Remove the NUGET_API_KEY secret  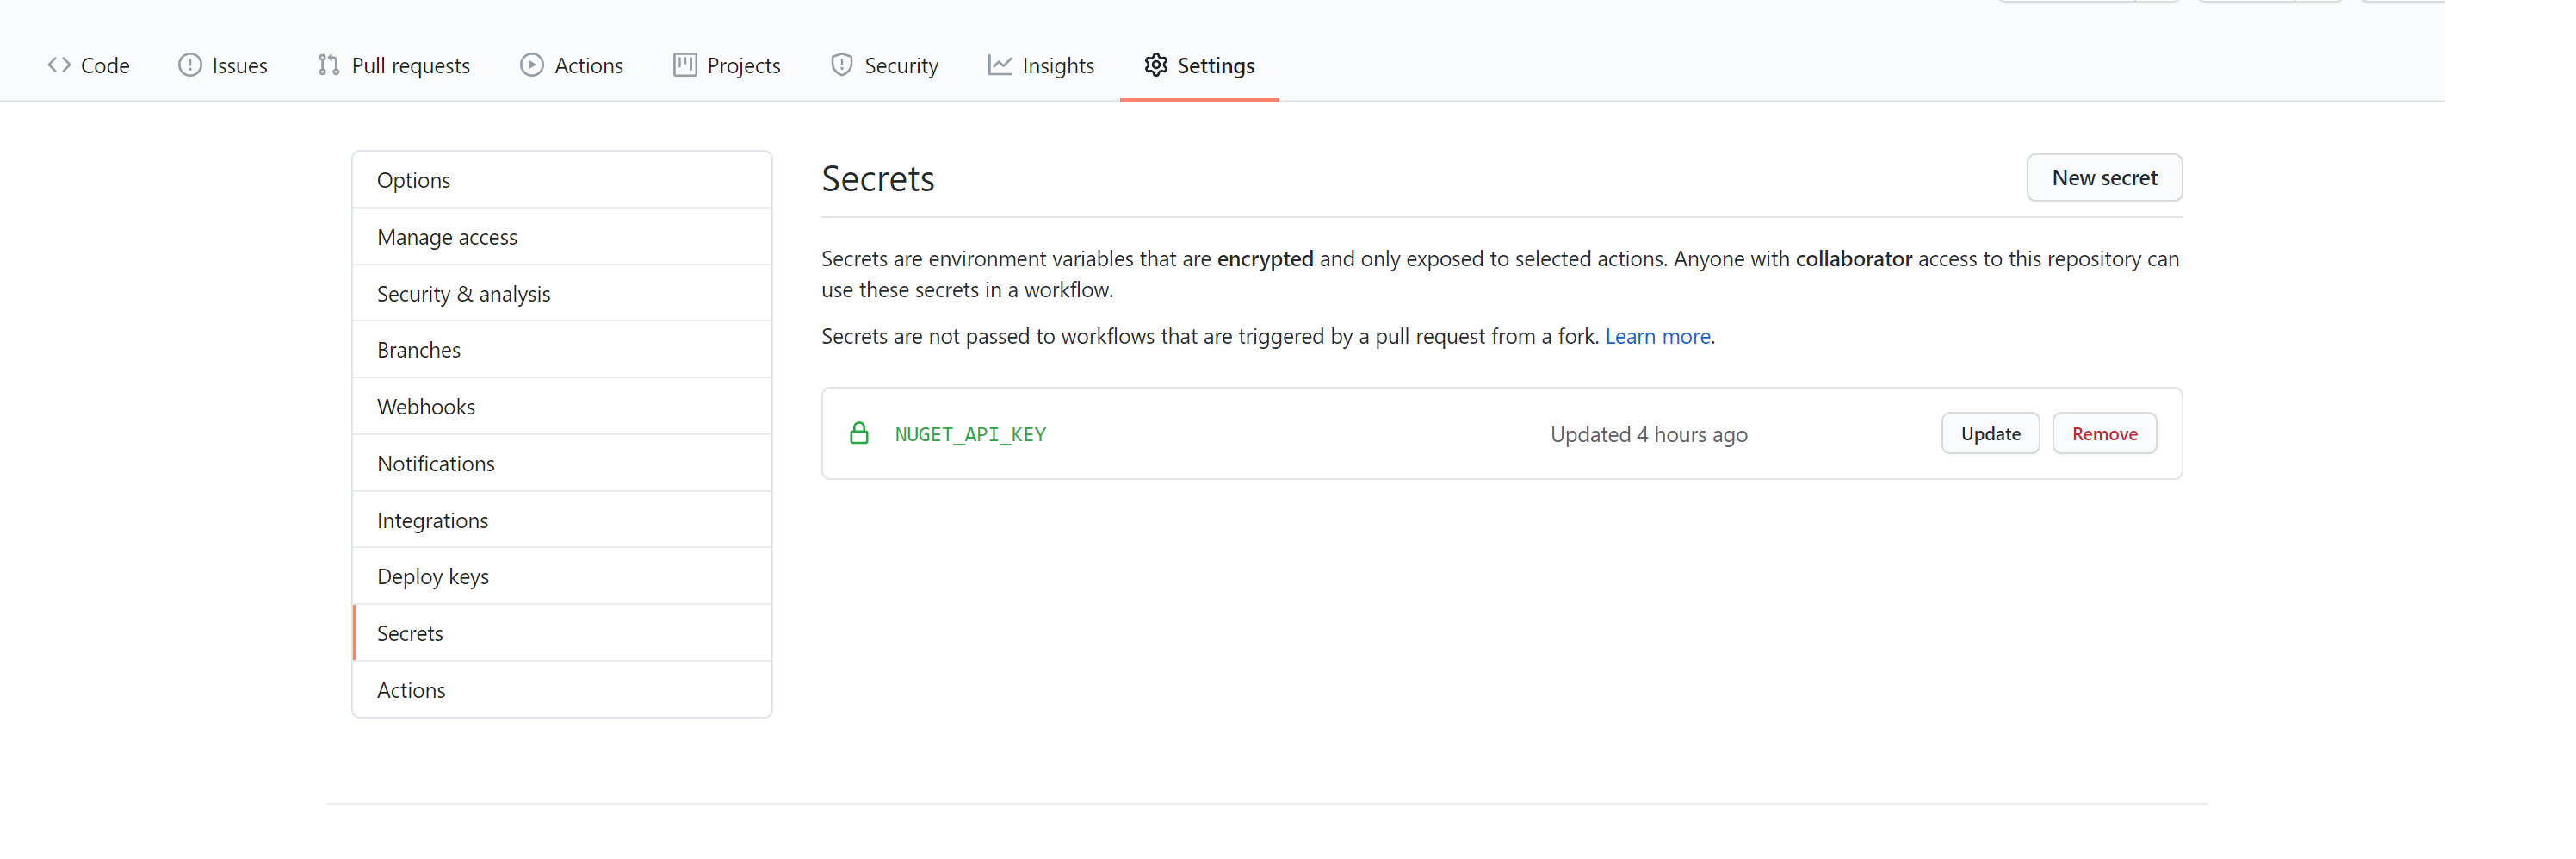[x=2103, y=433]
